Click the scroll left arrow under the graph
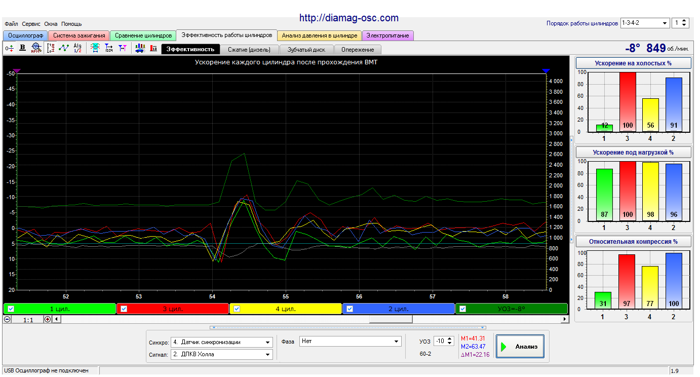700x377 pixels. coord(56,319)
